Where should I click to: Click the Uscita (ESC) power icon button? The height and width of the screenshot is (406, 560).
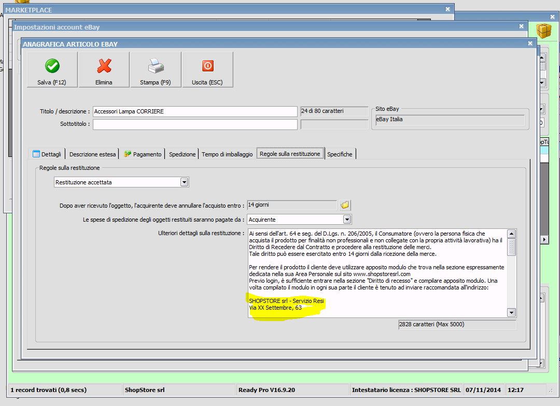point(207,69)
